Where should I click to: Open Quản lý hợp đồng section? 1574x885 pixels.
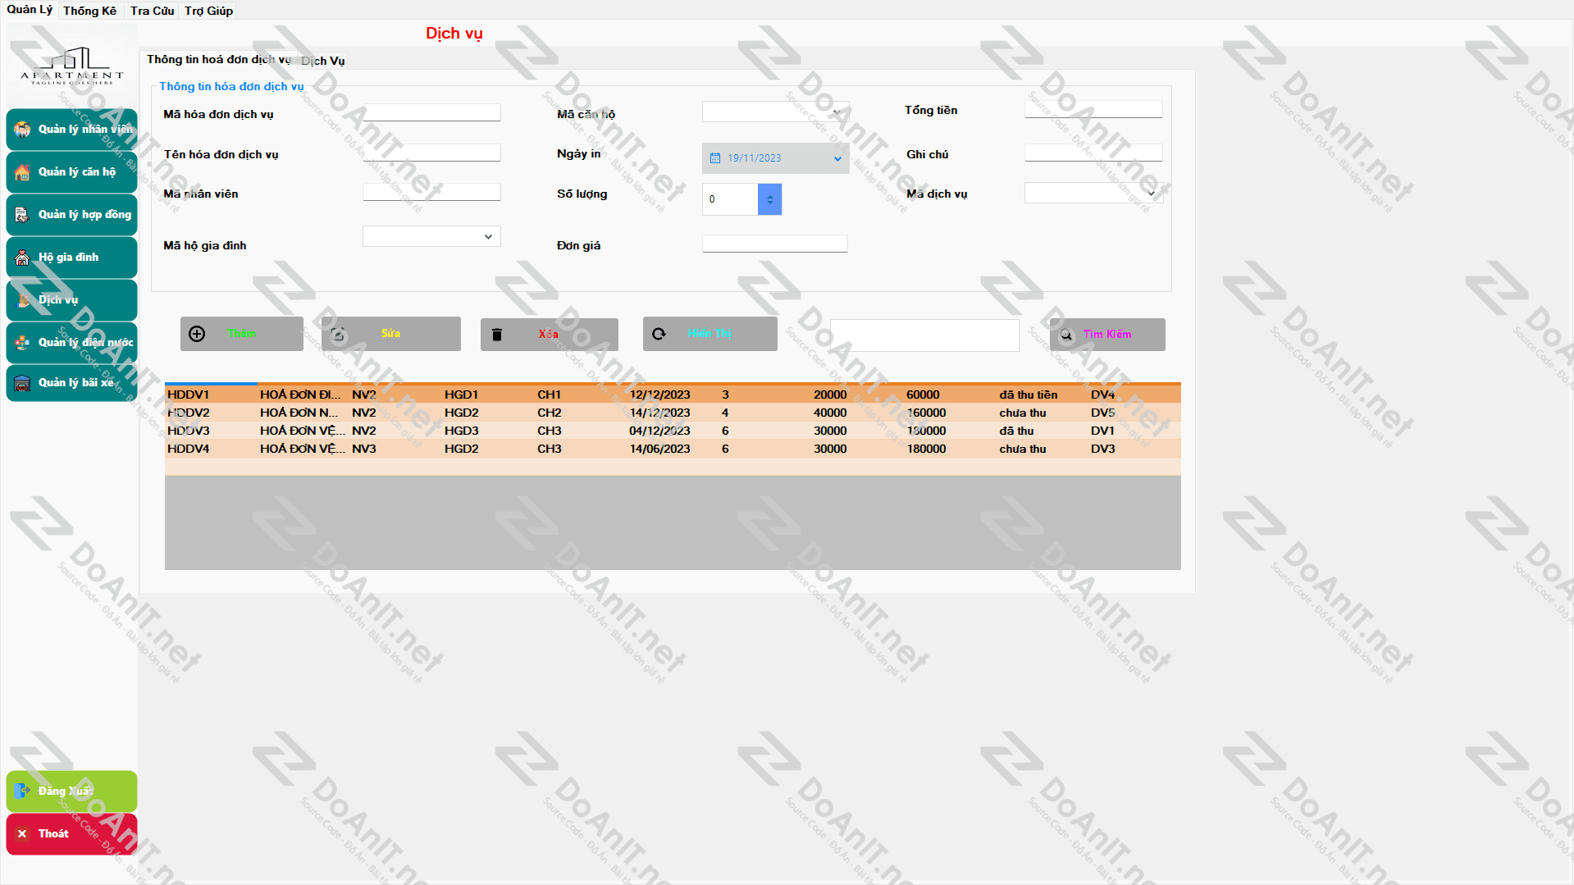pyautogui.click(x=72, y=215)
